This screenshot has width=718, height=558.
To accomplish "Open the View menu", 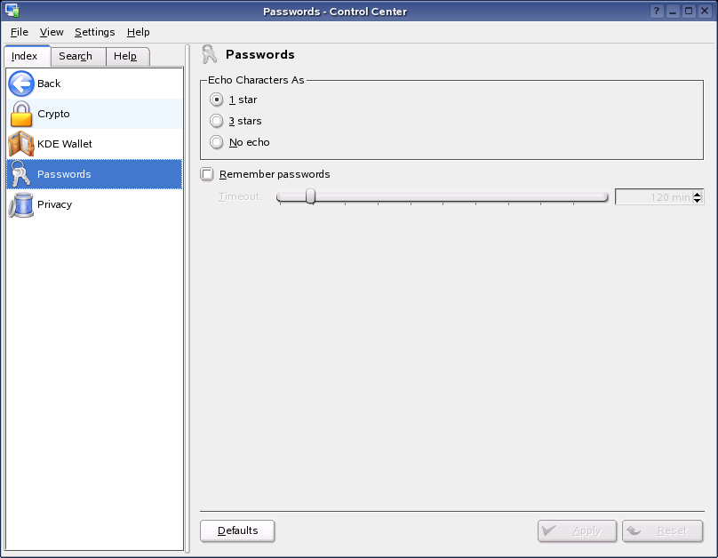I will (x=52, y=32).
